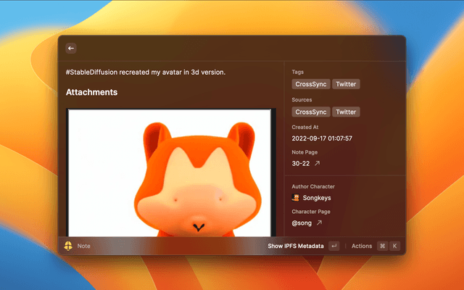
Task: Click the external arrow icon beside @song
Action: (319, 223)
